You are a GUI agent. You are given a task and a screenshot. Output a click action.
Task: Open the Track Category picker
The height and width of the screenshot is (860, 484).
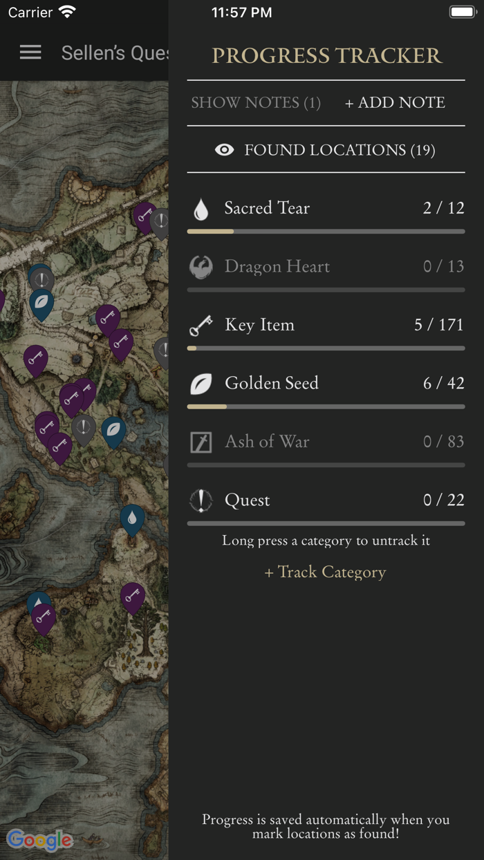pos(326,572)
